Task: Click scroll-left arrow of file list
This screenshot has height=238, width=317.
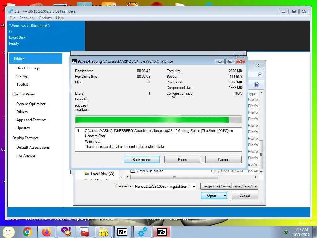Action: coord(127,177)
